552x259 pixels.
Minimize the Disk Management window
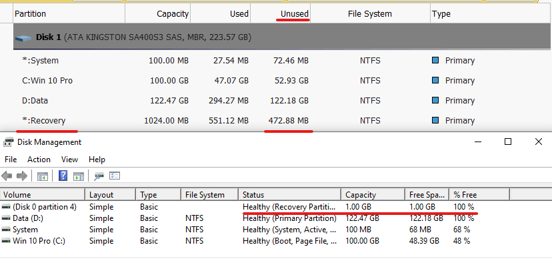click(478, 142)
